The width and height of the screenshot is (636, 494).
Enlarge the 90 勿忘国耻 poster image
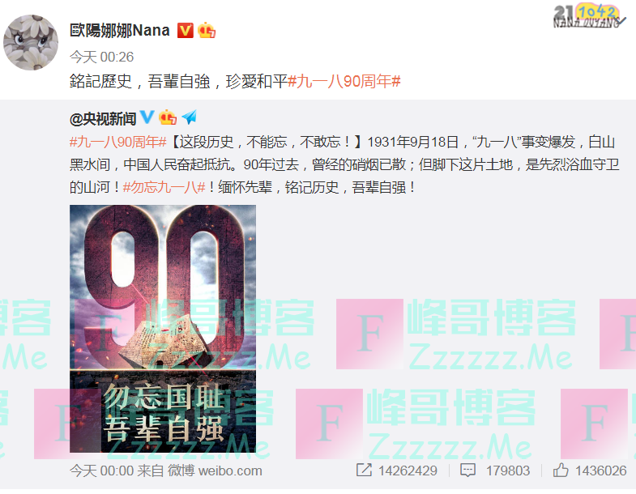tap(163, 329)
